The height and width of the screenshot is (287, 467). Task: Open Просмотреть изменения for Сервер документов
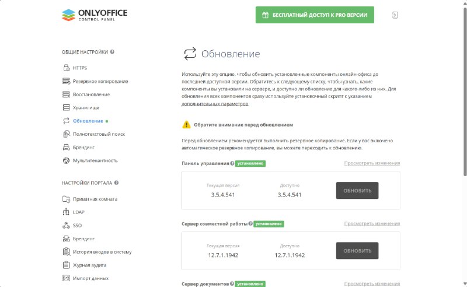tap(372, 283)
